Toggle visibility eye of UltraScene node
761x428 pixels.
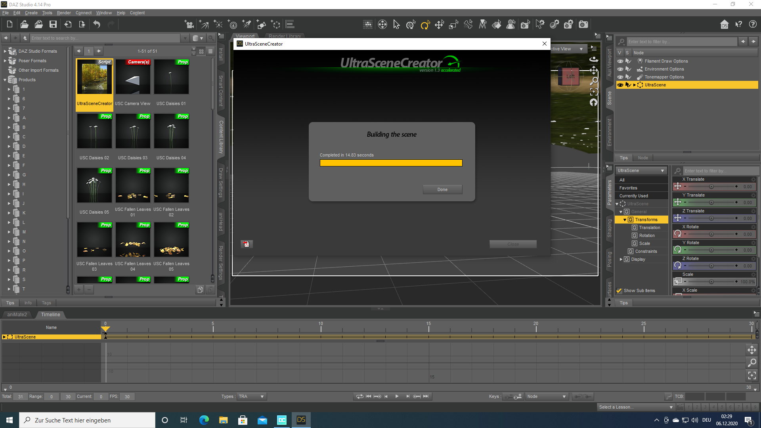pyautogui.click(x=620, y=85)
